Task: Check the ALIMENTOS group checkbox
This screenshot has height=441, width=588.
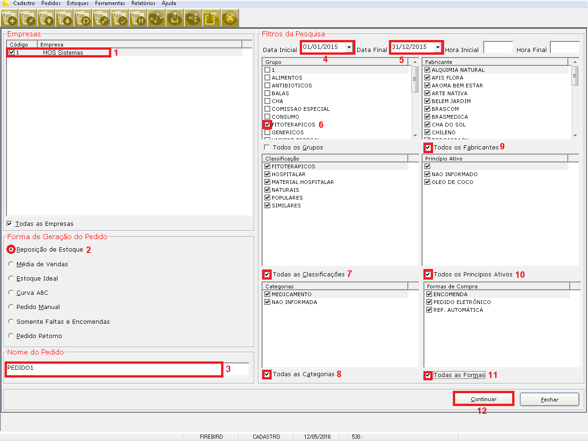Action: click(268, 78)
